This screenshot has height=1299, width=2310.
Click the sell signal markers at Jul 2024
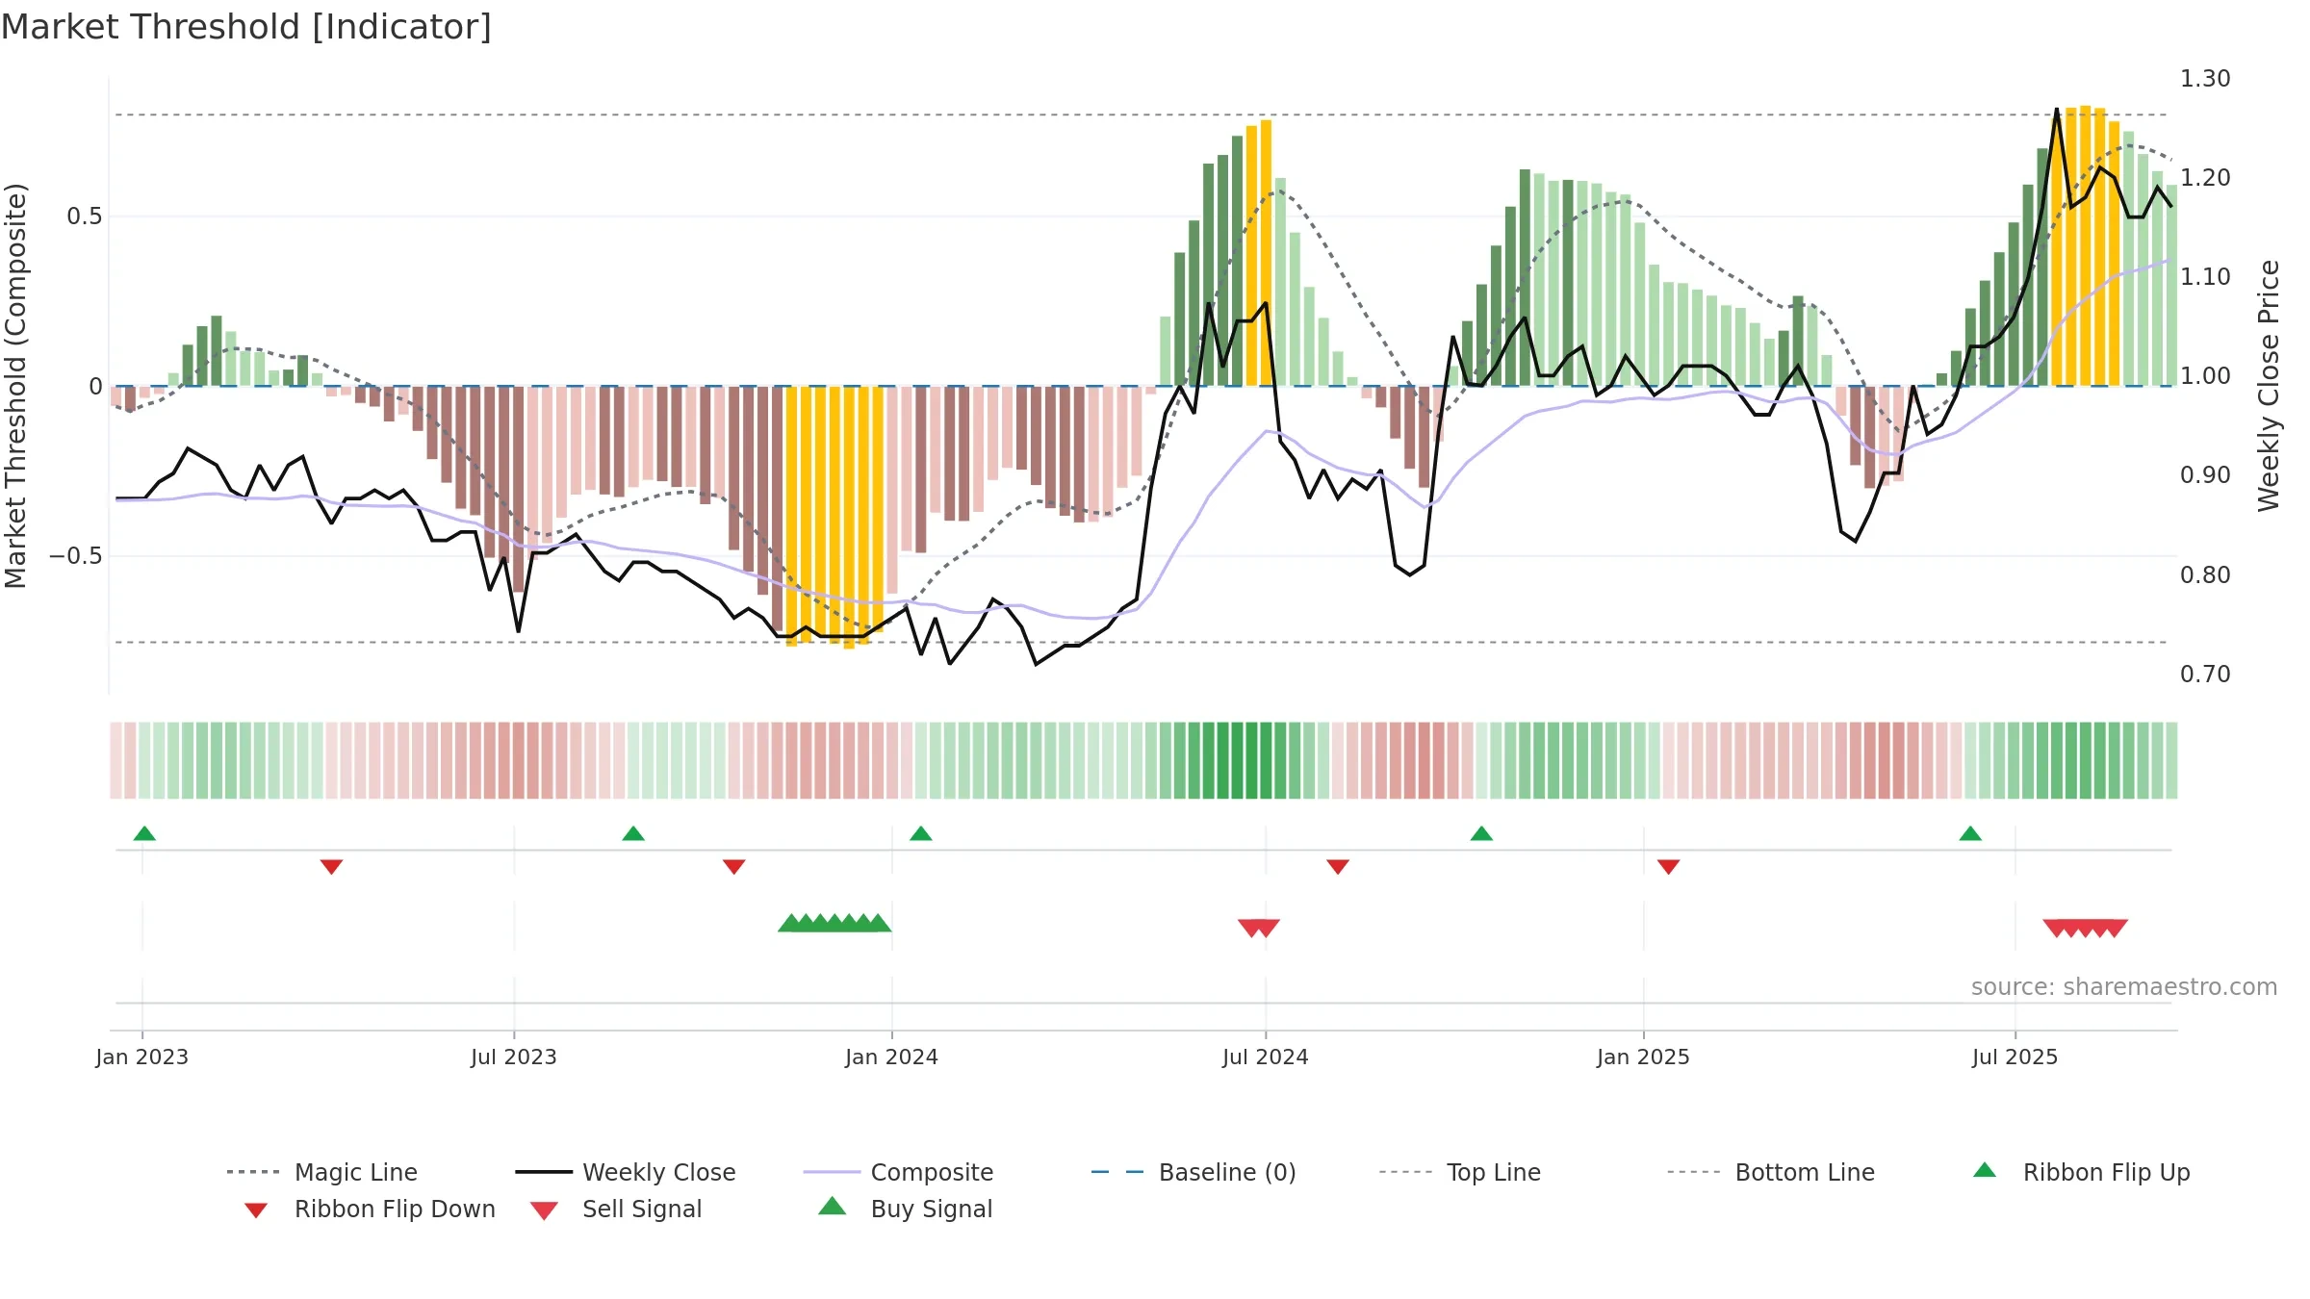point(1259,929)
